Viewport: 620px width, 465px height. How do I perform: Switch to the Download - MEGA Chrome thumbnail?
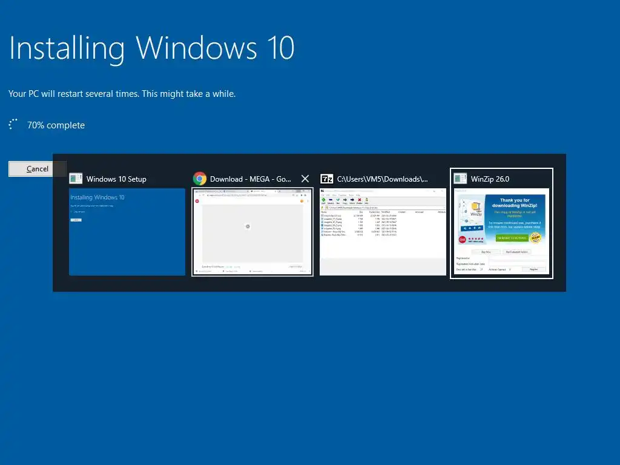[252, 232]
